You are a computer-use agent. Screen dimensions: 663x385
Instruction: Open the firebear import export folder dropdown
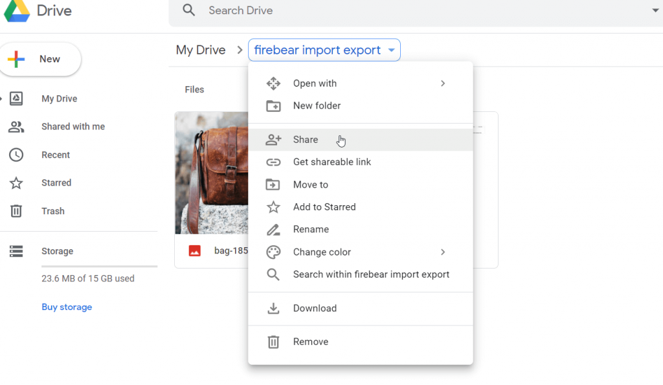click(x=324, y=50)
